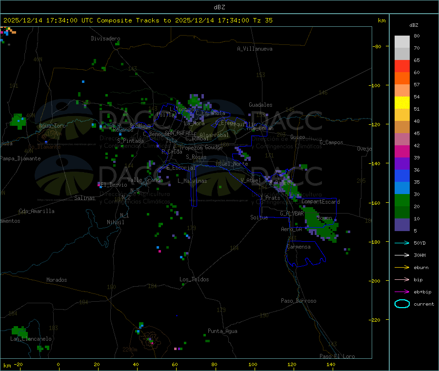The width and height of the screenshot is (439, 371).
Task: Click the Bowen map label
Action: click(x=324, y=217)
